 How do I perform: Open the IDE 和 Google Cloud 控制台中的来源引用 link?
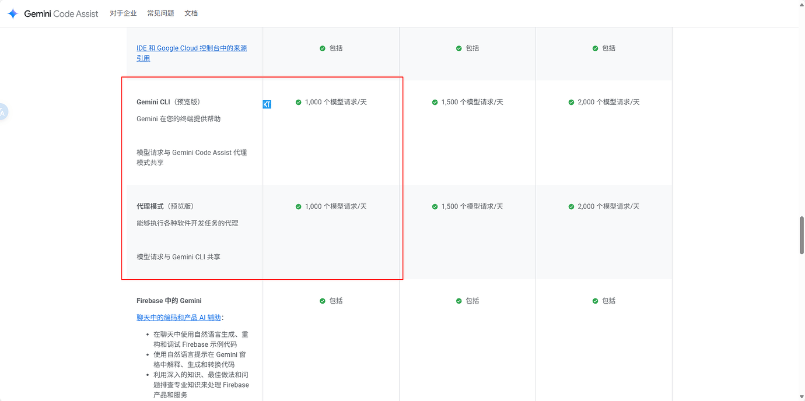[191, 53]
